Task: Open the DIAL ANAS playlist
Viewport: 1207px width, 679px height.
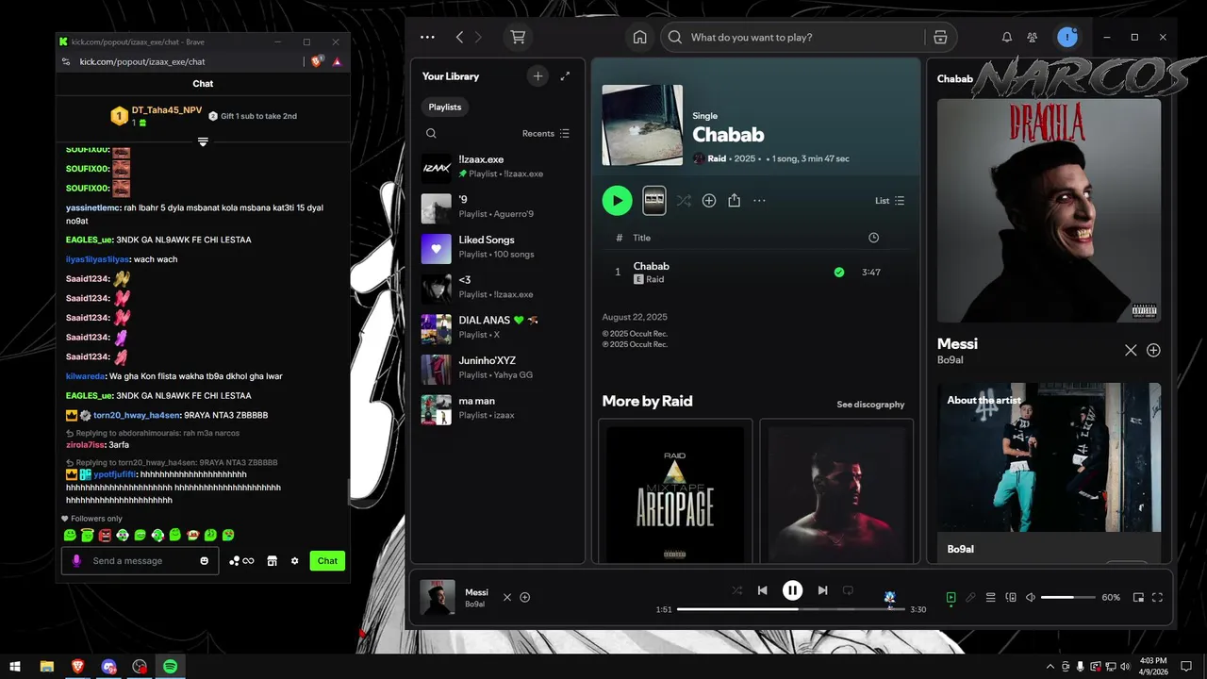Action: click(x=498, y=327)
